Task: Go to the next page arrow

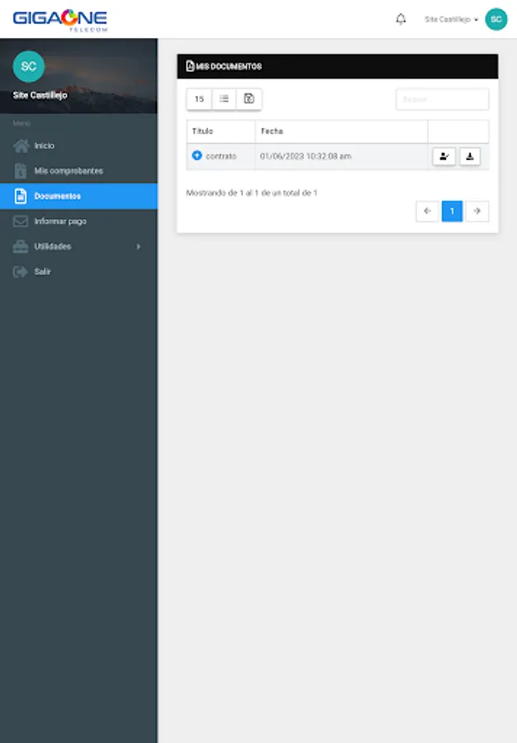Action: click(477, 211)
